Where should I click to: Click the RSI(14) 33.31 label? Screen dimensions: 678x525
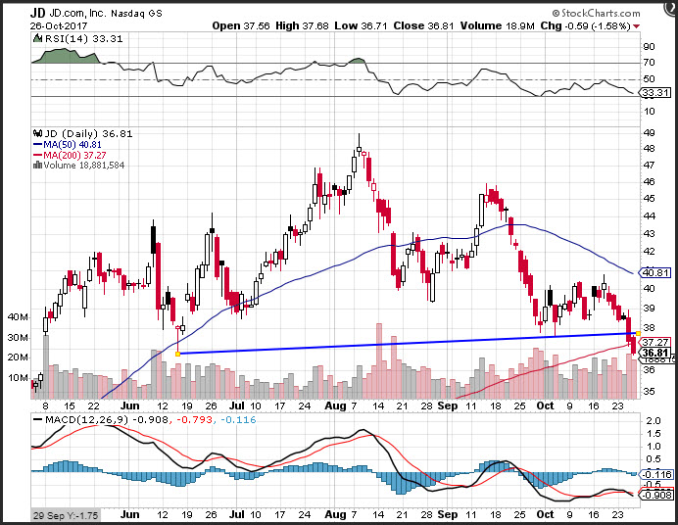click(84, 39)
